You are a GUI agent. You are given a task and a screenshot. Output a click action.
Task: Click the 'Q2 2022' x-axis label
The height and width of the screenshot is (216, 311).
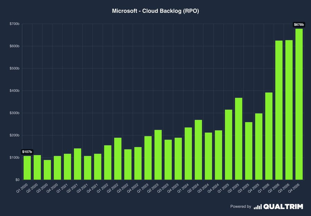tap(113, 188)
